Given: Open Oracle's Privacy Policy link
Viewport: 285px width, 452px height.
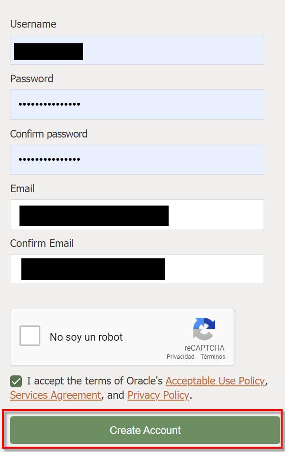Looking at the screenshot, I should tap(158, 395).
